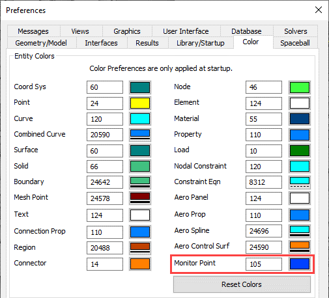Viewport: 329px width, 298px height.
Task: Click the Text white color swatch
Action: coord(140,215)
